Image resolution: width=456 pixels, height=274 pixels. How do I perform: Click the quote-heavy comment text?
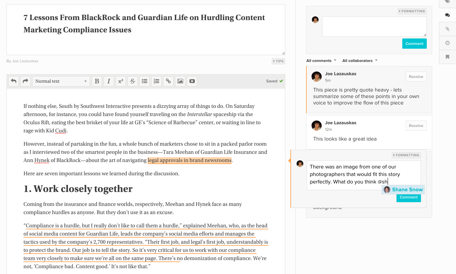(x=366, y=96)
